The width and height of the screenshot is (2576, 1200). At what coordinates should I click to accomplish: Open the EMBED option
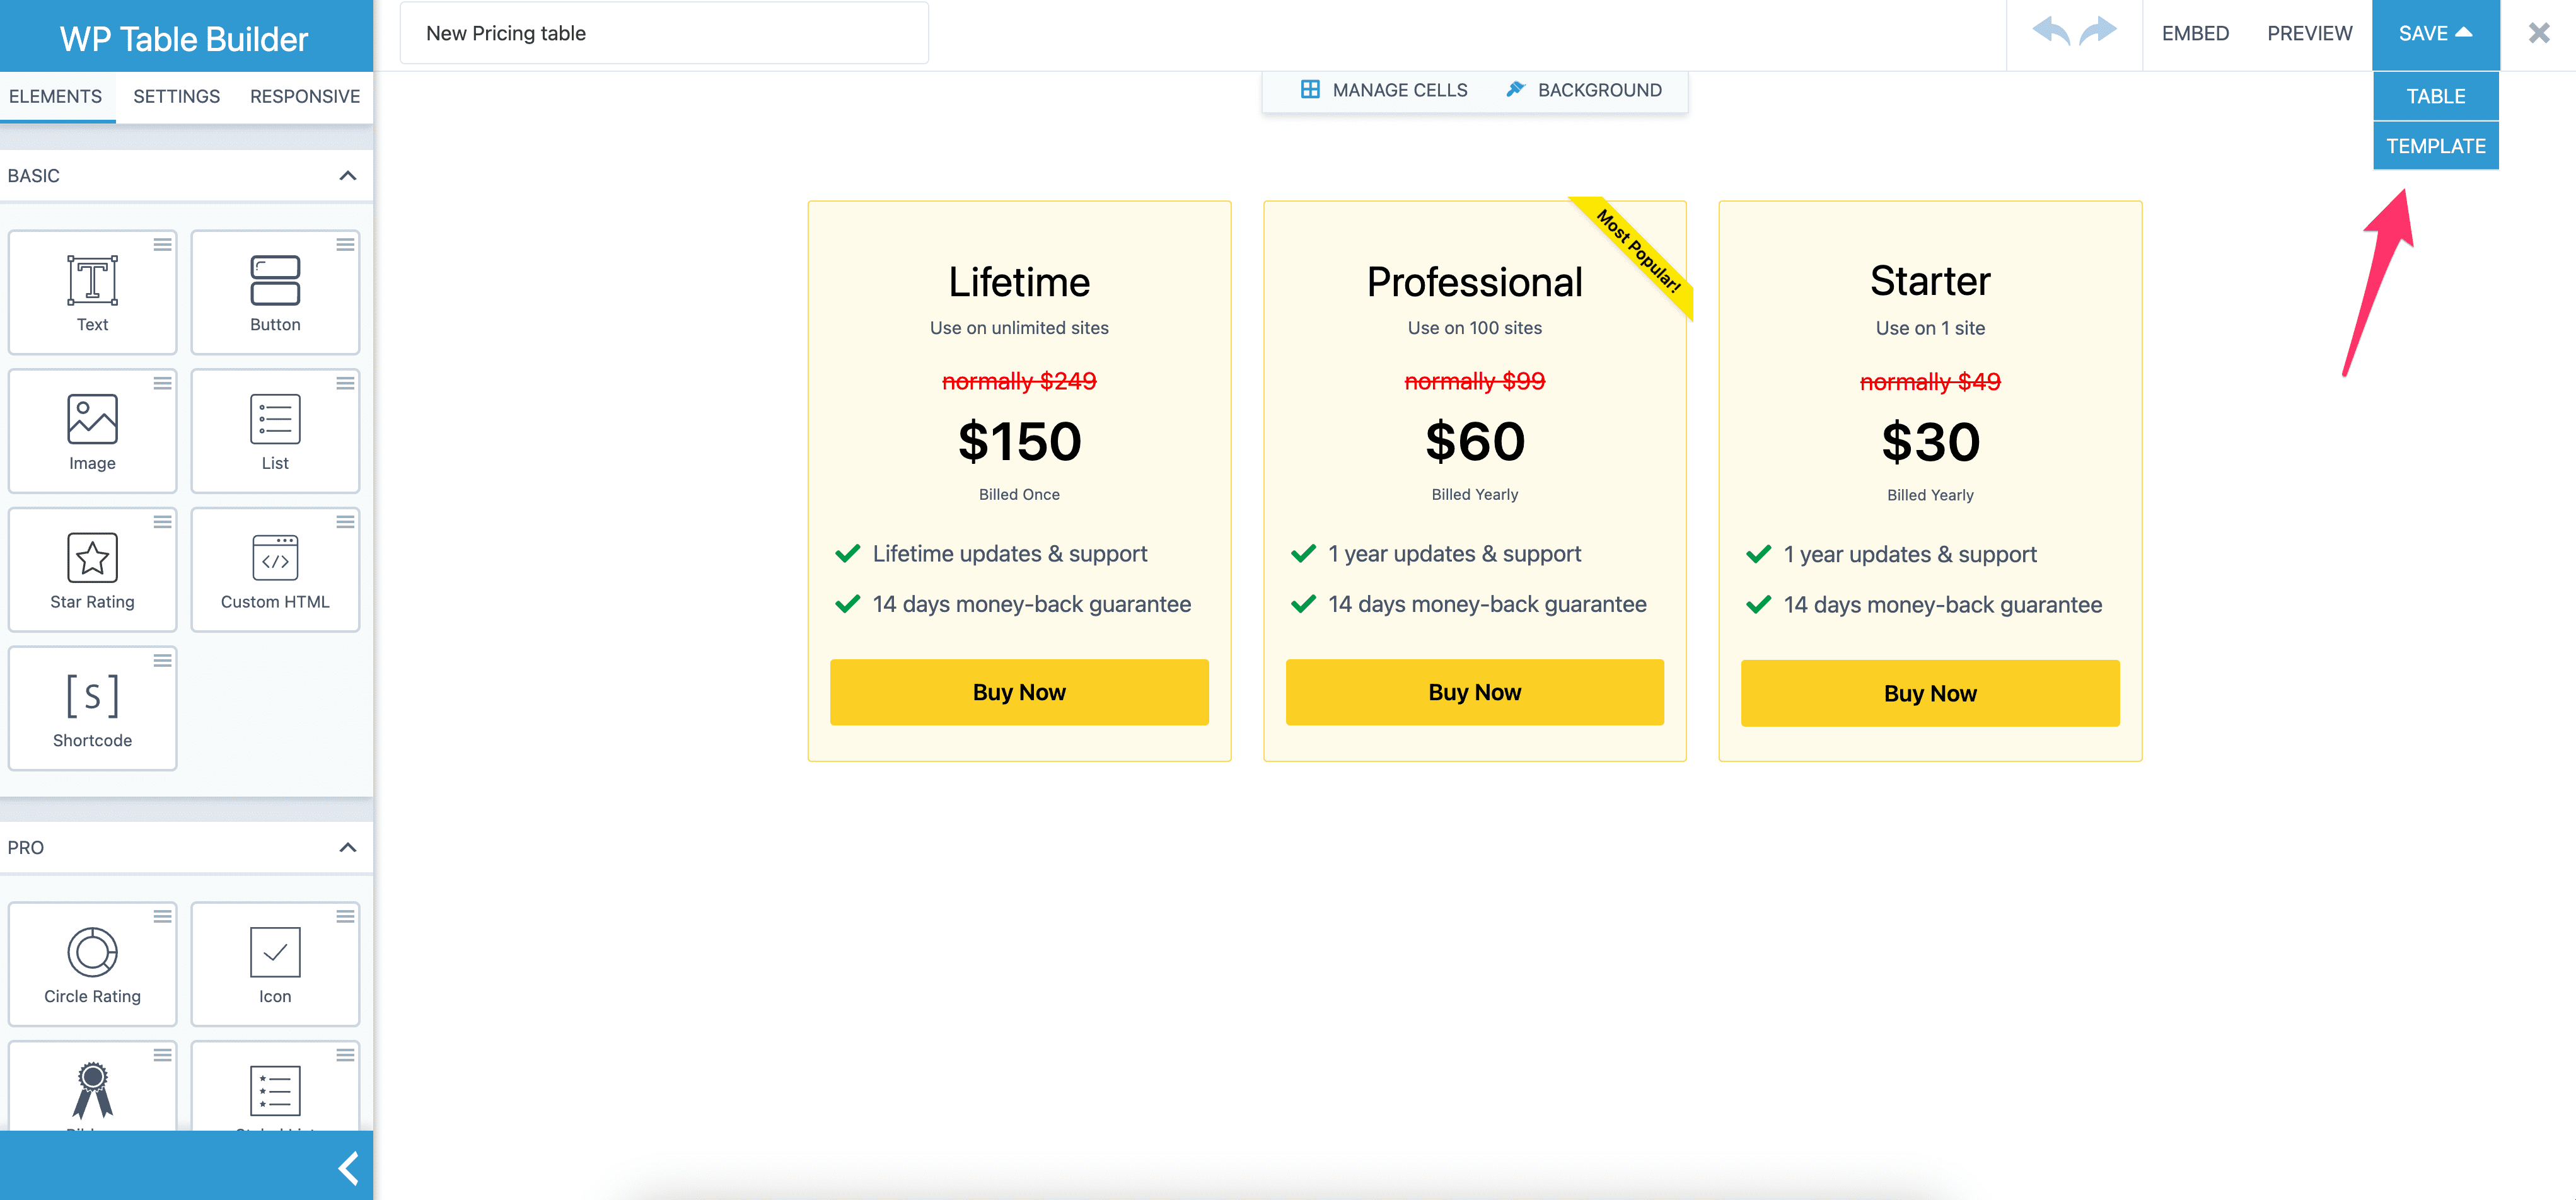coord(2195,34)
